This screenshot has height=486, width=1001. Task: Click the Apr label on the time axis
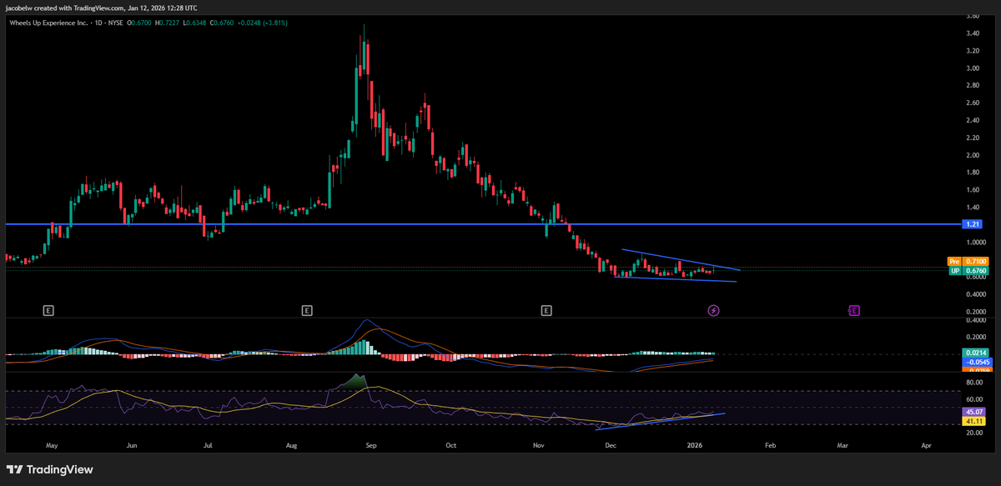coord(926,446)
